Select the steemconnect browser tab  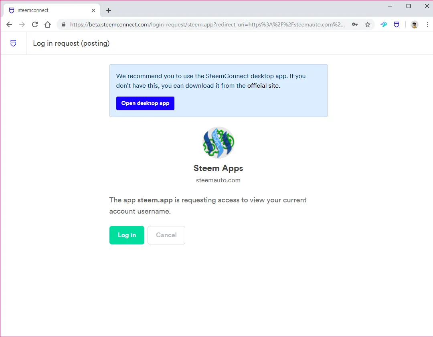coord(51,10)
